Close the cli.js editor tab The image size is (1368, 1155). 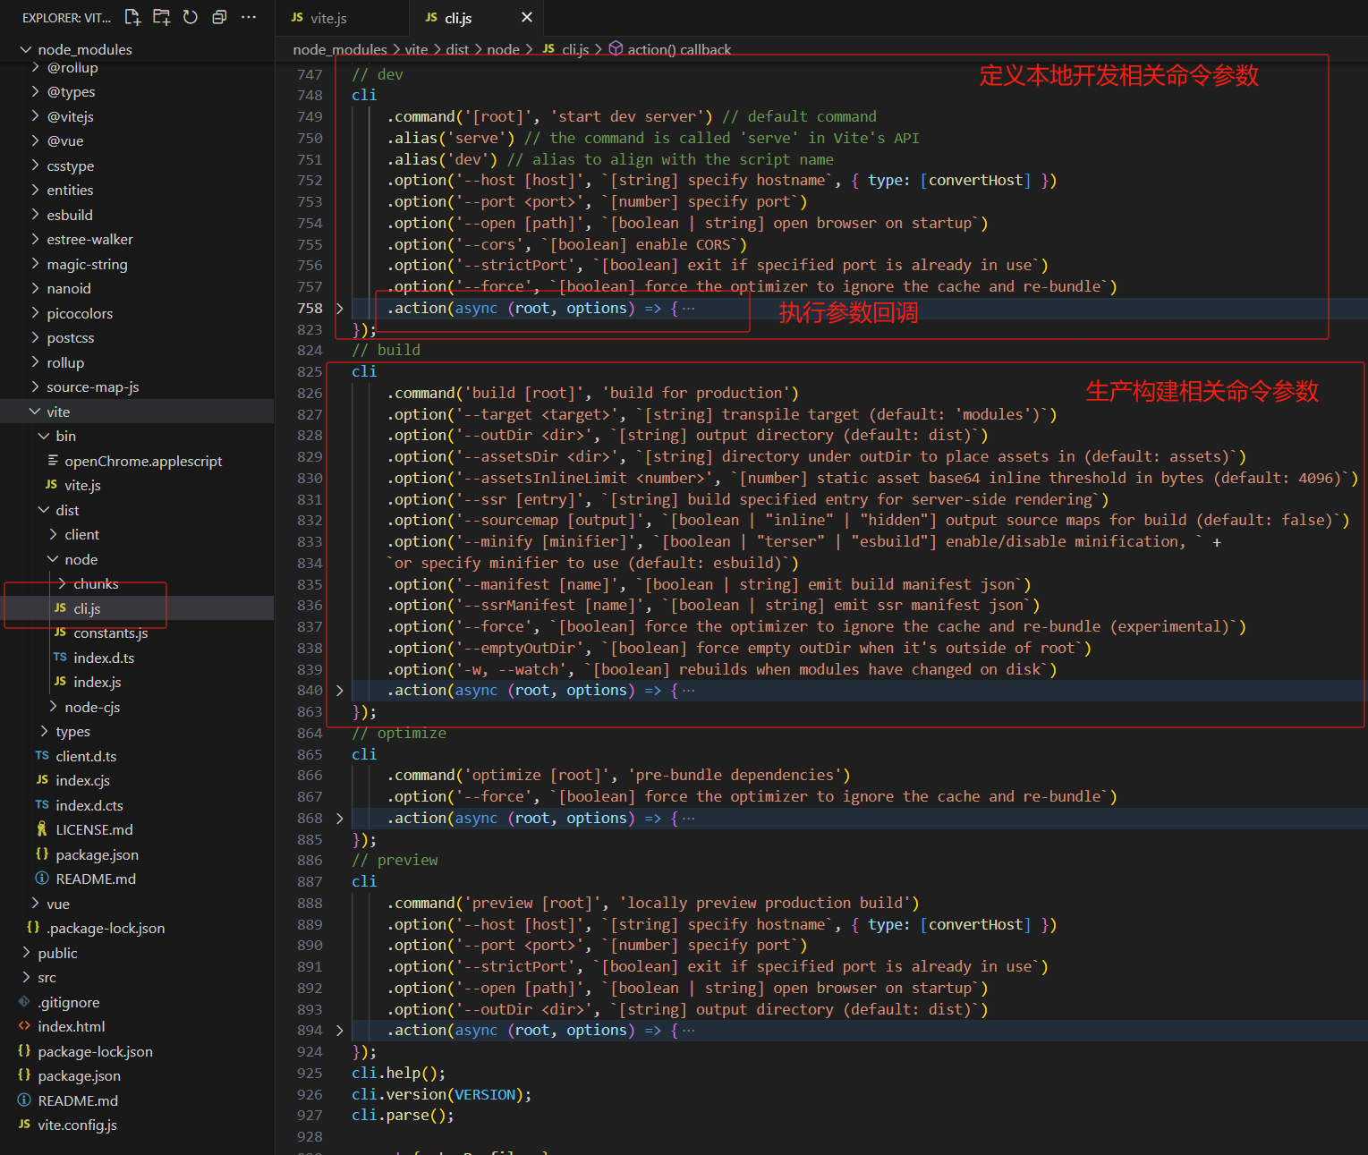tap(527, 18)
